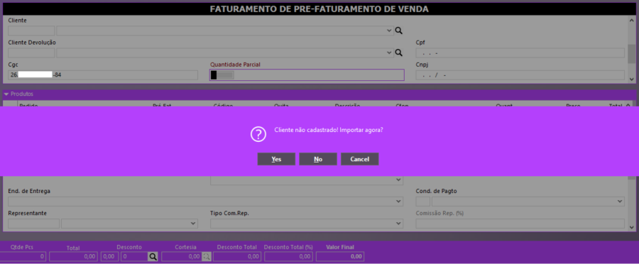639x264 pixels.
Task: Confirm import with the Yes button
Action: coord(276,159)
